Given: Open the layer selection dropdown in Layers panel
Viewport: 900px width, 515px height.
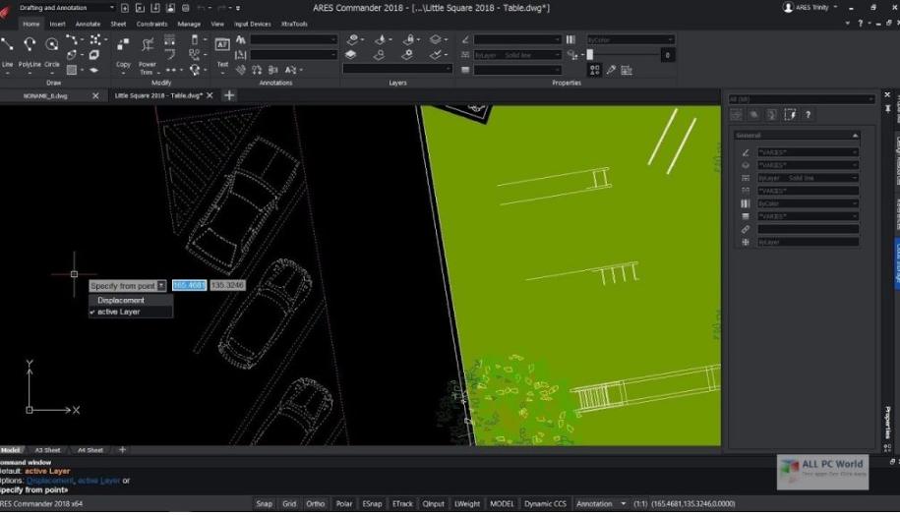Looking at the screenshot, I should tap(397, 69).
